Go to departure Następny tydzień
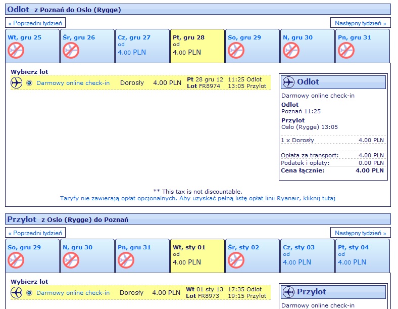This screenshot has height=309, width=398. pyautogui.click(x=361, y=23)
